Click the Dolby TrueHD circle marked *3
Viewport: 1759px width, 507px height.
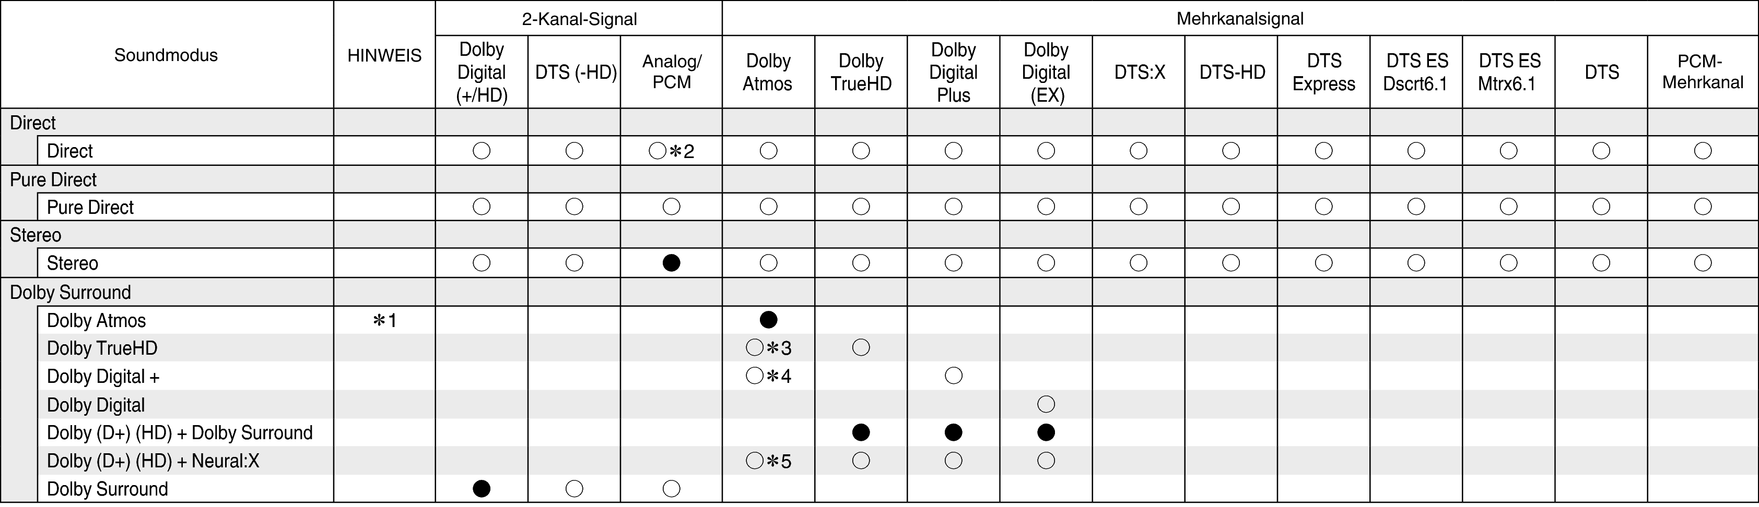pos(755,348)
